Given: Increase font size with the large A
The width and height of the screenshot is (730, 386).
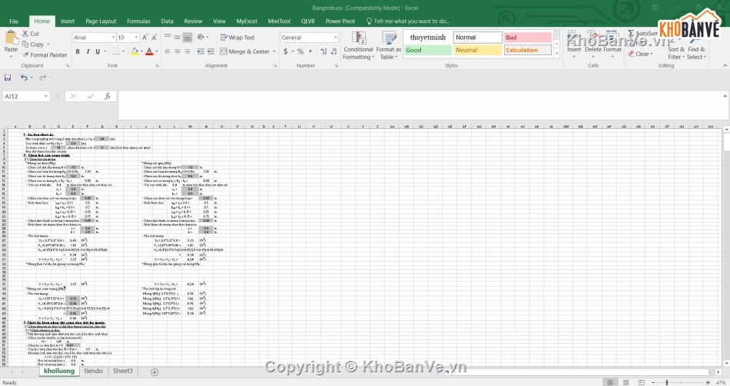Looking at the screenshot, I should pyautogui.click(x=144, y=37).
